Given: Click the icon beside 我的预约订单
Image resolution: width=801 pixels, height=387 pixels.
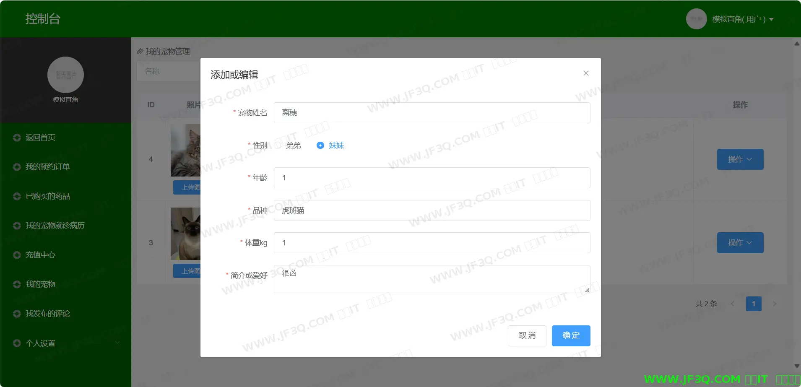Looking at the screenshot, I should (17, 167).
